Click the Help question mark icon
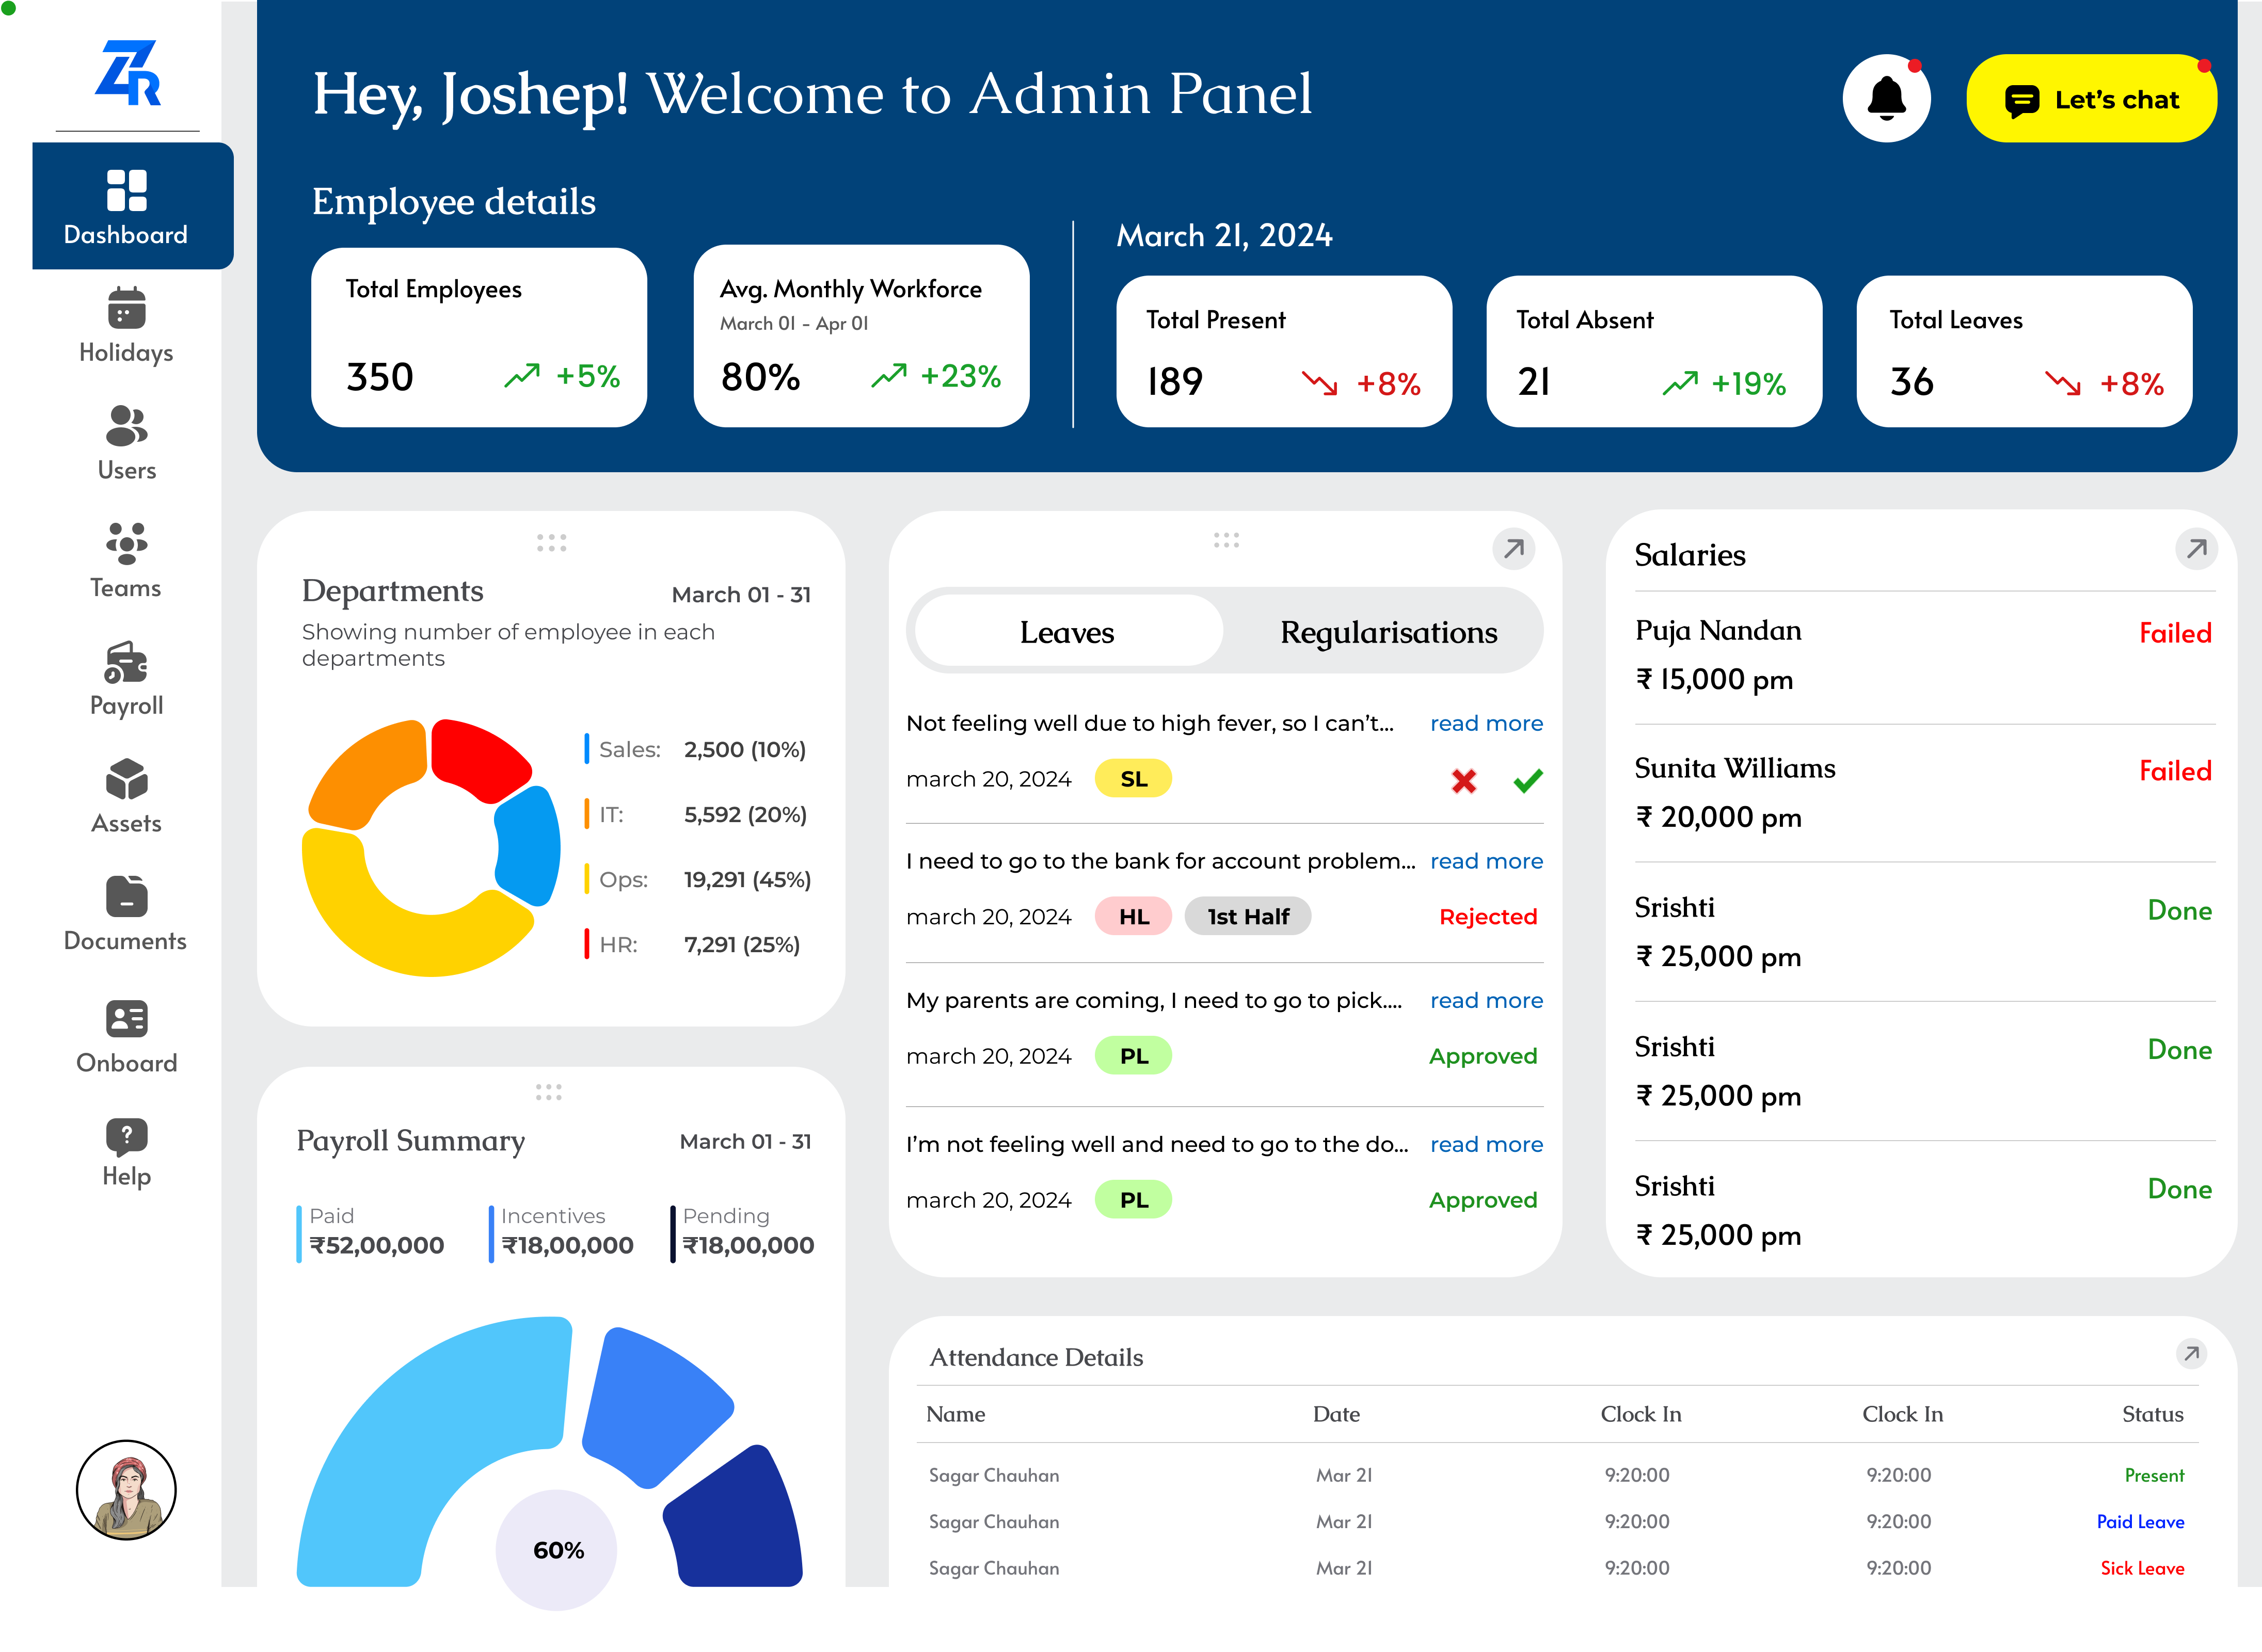 (x=126, y=1135)
